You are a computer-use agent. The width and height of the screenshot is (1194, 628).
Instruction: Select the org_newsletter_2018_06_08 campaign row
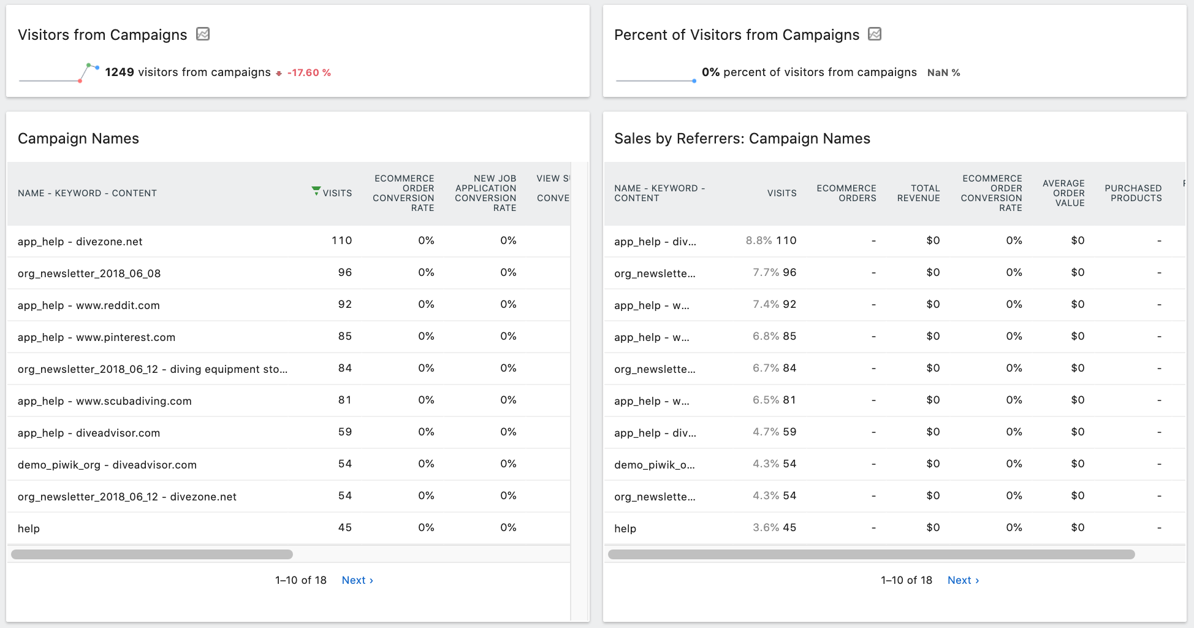[89, 273]
